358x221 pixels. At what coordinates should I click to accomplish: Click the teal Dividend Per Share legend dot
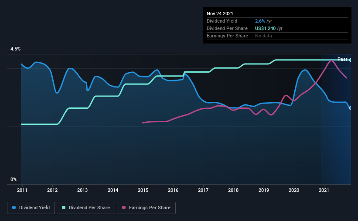point(64,208)
